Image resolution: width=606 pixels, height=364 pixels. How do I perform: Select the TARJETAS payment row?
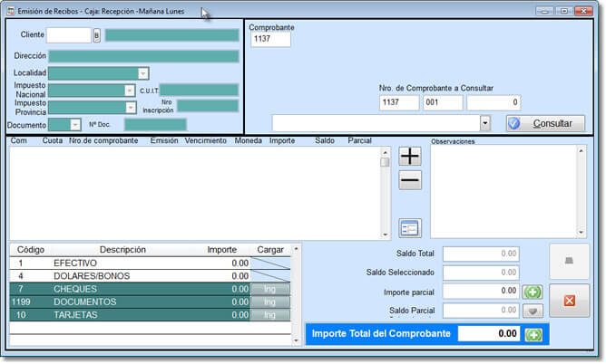coord(150,315)
